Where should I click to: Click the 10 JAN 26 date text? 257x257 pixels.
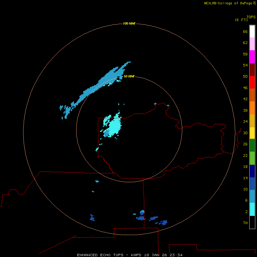(156, 255)
